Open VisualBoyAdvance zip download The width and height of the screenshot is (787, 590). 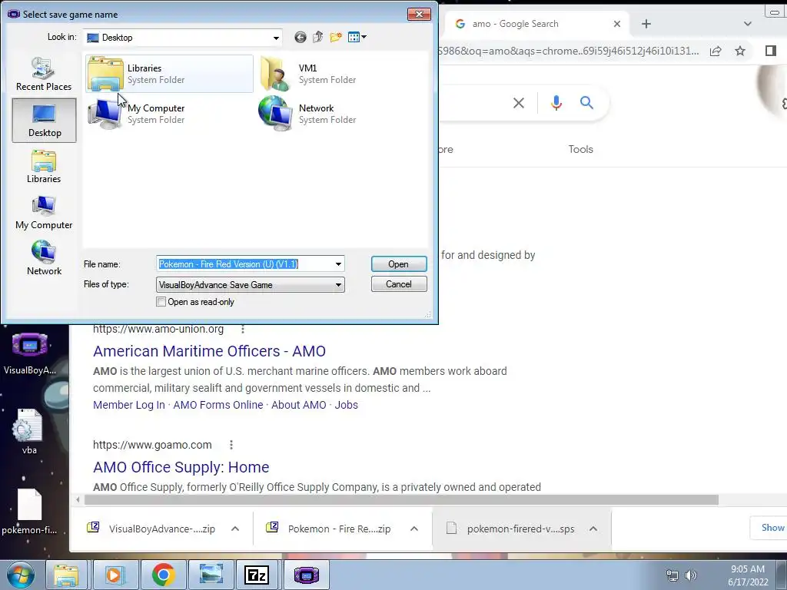tap(153, 529)
